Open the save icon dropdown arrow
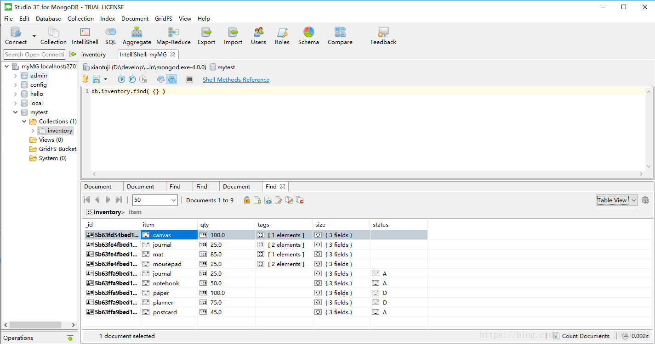The height and width of the screenshot is (344, 655). tap(105, 79)
